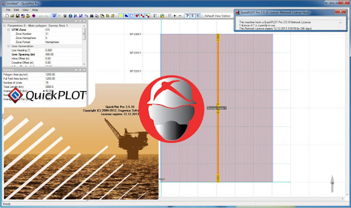This screenshot has width=351, height=208.
Task: Open the Edit menu
Action: point(16,10)
